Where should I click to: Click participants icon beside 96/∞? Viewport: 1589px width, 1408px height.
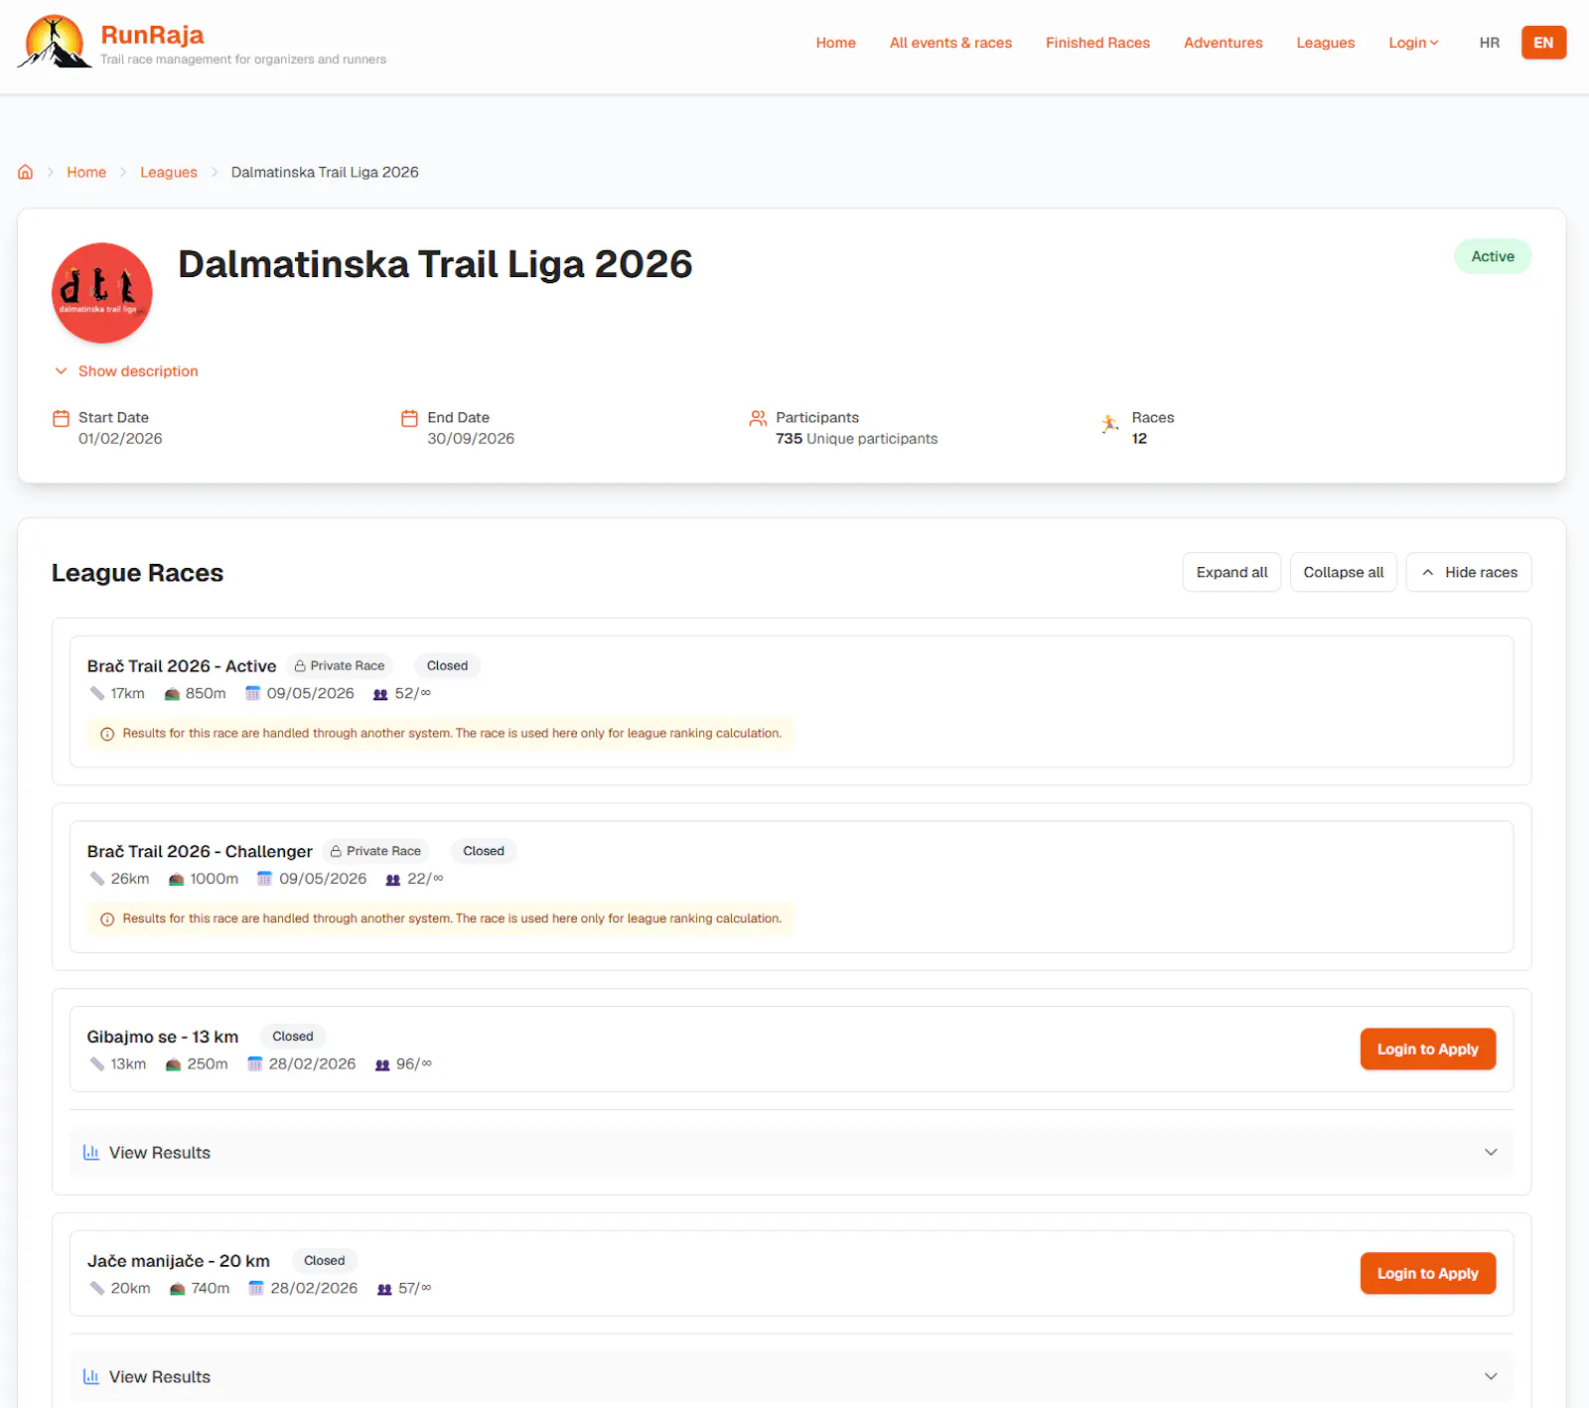(x=382, y=1064)
